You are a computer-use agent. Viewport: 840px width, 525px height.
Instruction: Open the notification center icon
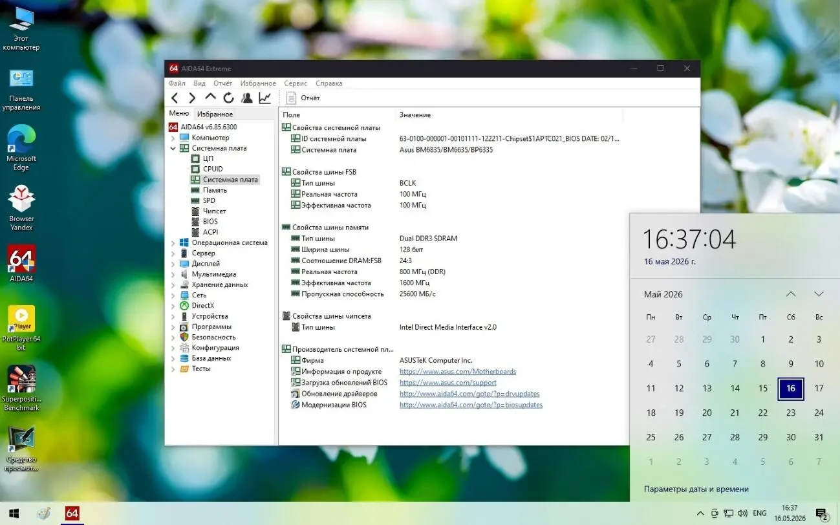pyautogui.click(x=822, y=514)
